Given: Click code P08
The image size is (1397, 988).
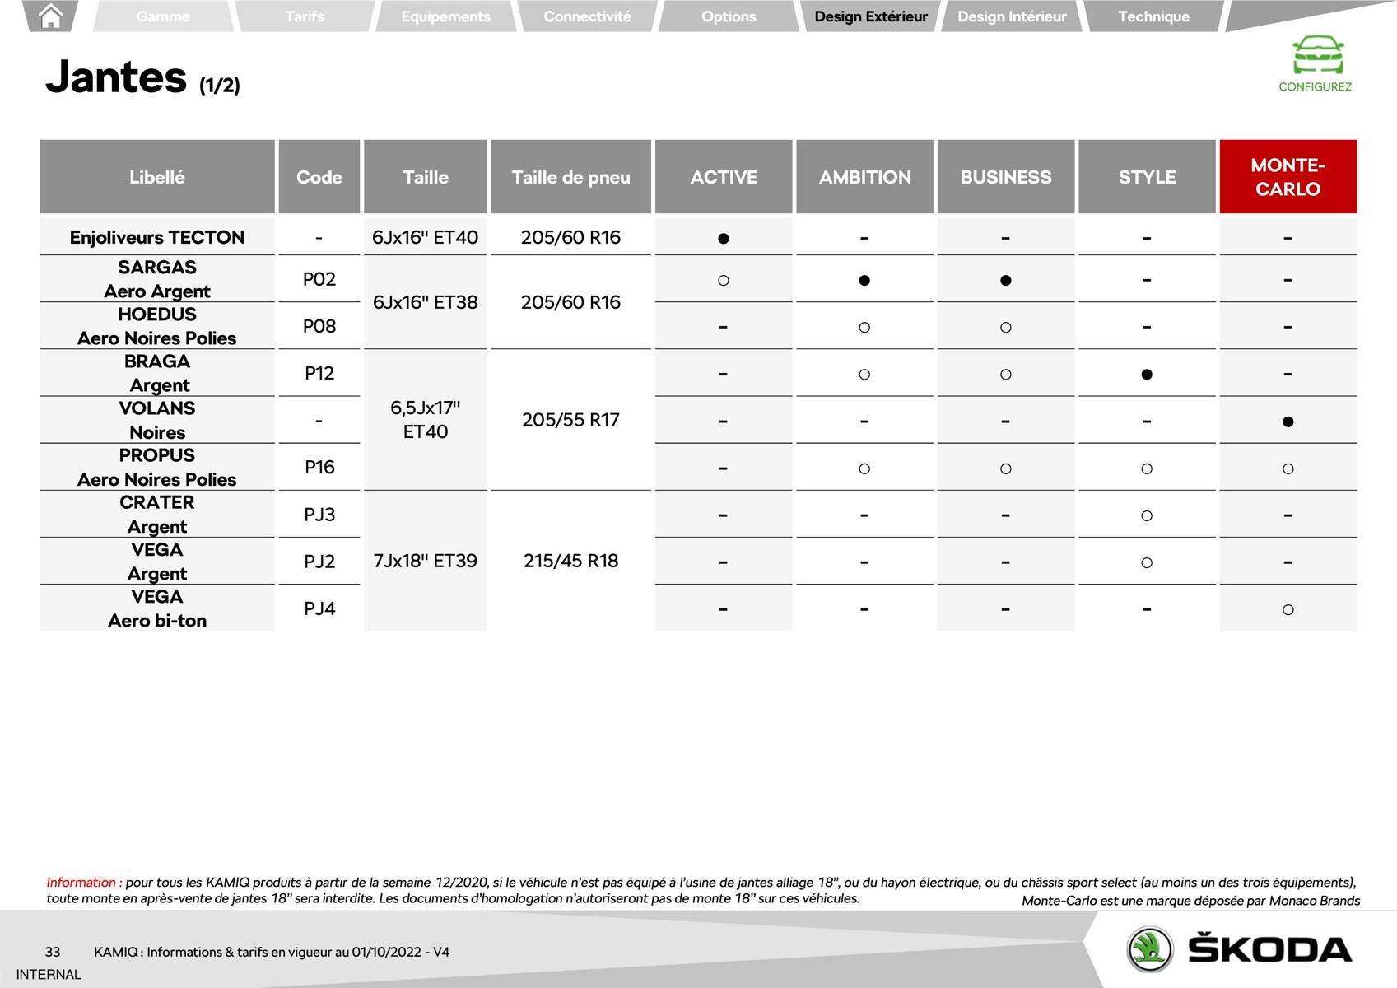Looking at the screenshot, I should pos(319,326).
